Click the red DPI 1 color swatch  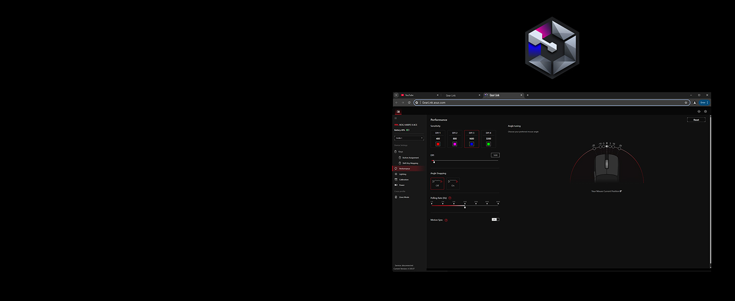pos(437,144)
